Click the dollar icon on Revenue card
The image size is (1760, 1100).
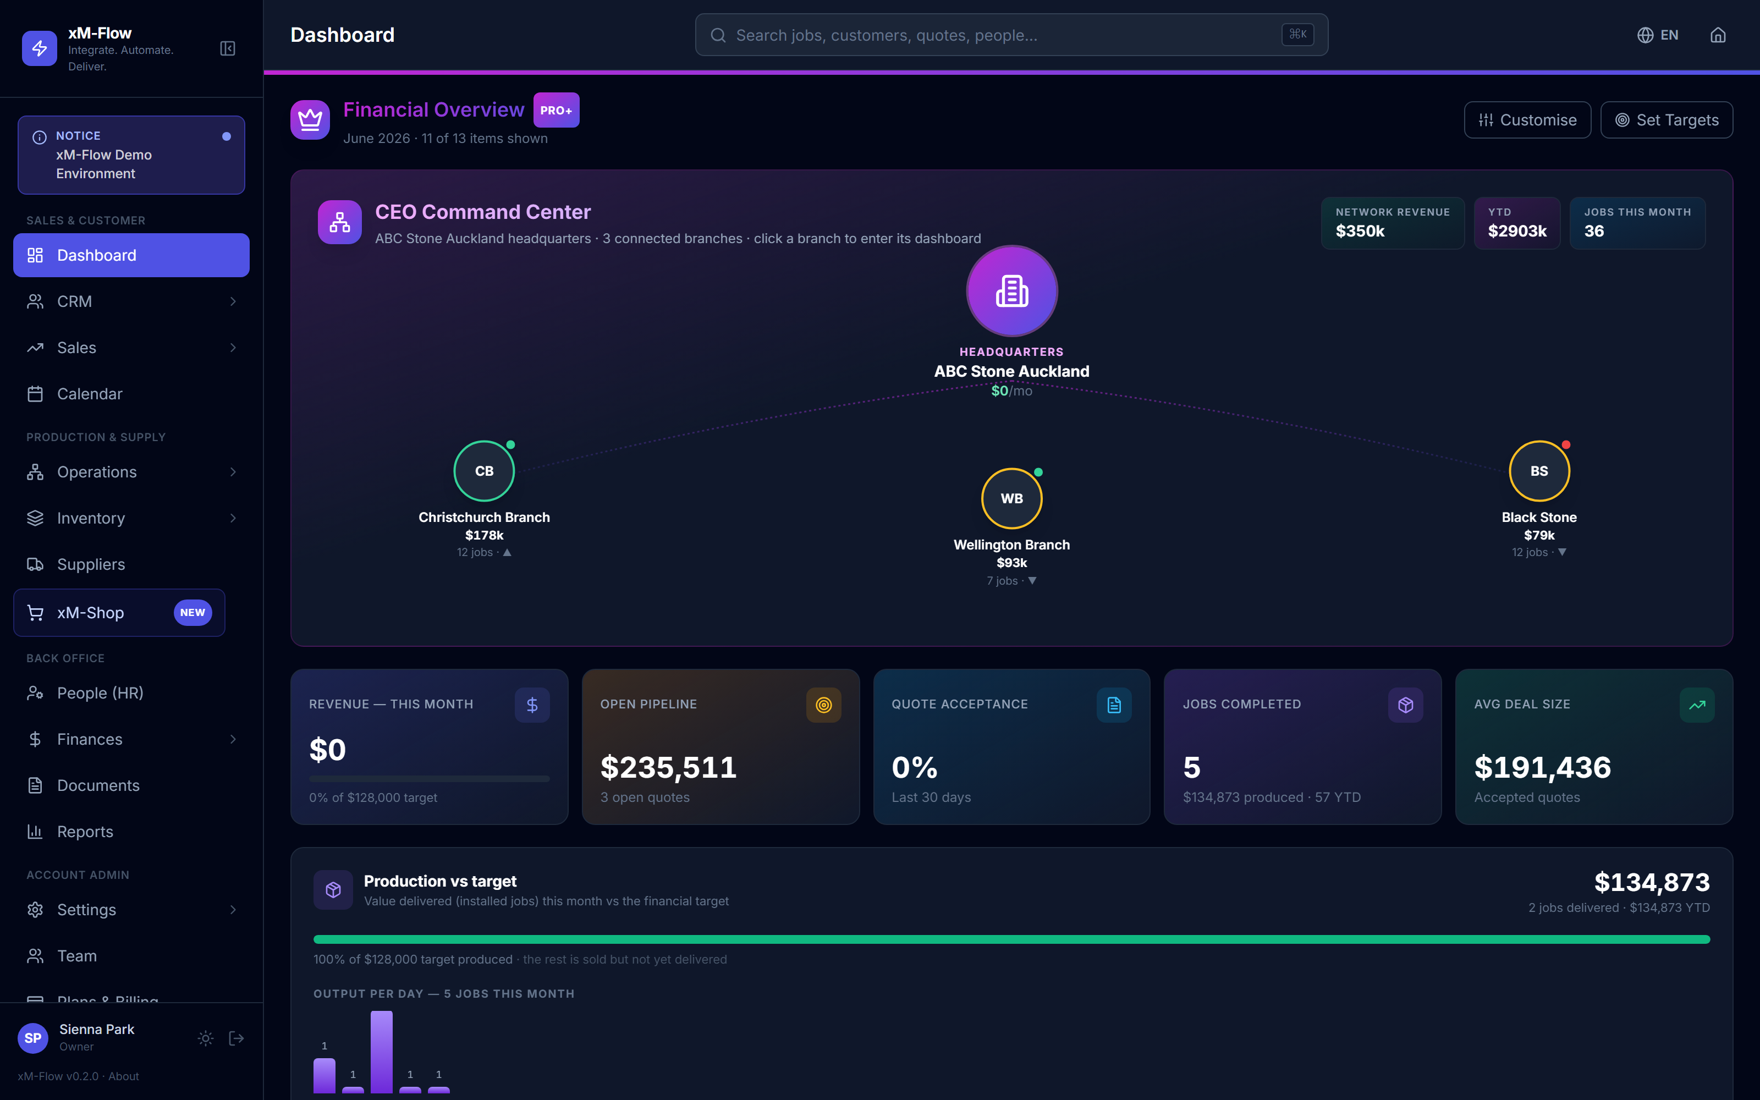[532, 705]
